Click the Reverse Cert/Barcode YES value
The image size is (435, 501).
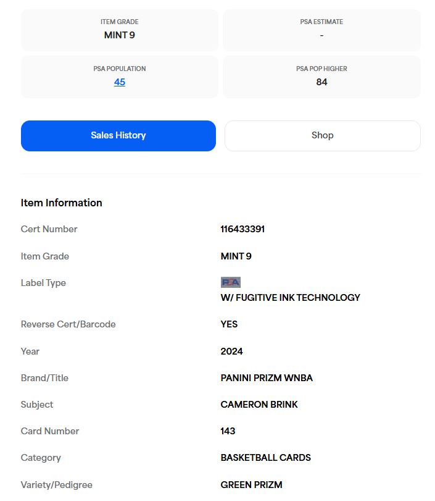[x=229, y=324]
